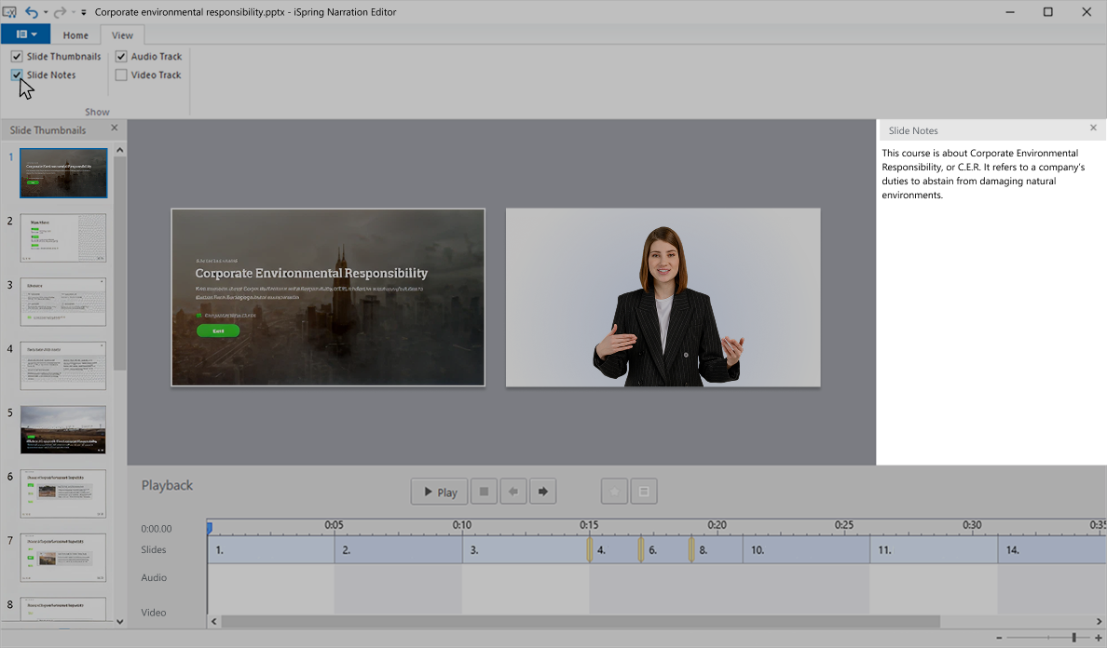
Task: Expand the application menu dropdown arrow
Action: [33, 34]
